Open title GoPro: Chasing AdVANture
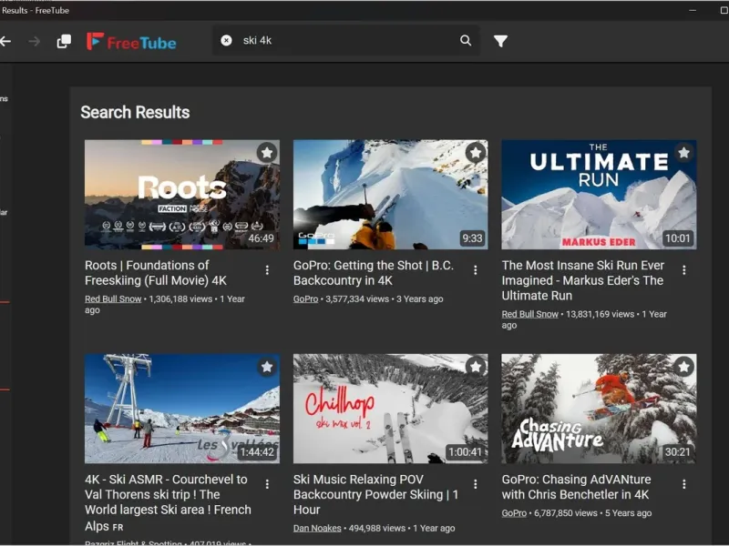Screen dimensions: 729x546 [576, 487]
